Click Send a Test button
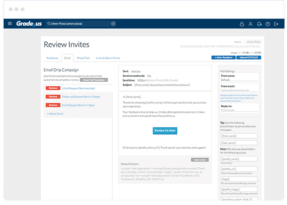Viewport: 287px width, 205px height. pyautogui.click(x=200, y=160)
